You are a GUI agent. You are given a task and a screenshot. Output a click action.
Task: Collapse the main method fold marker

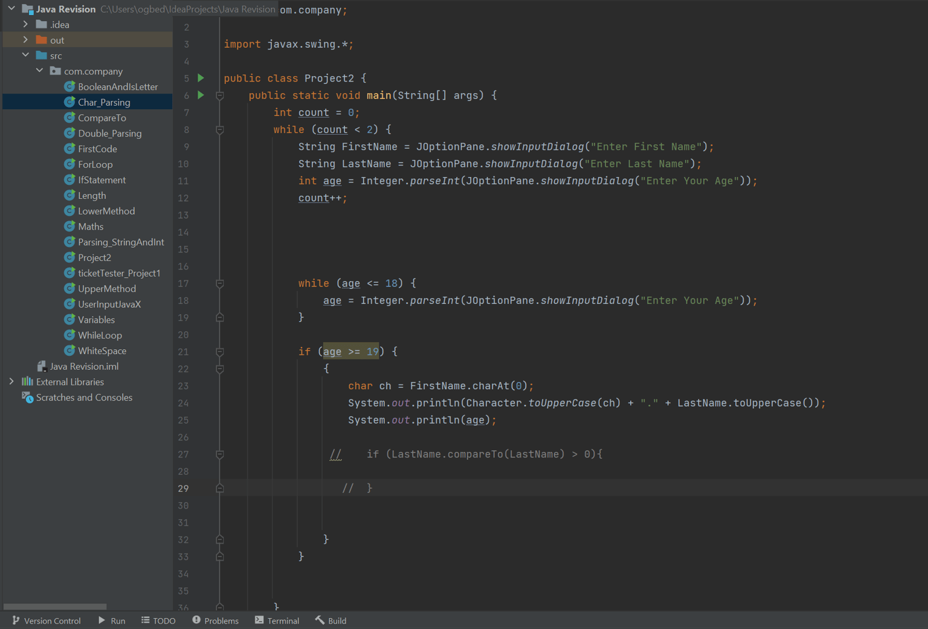(x=220, y=95)
